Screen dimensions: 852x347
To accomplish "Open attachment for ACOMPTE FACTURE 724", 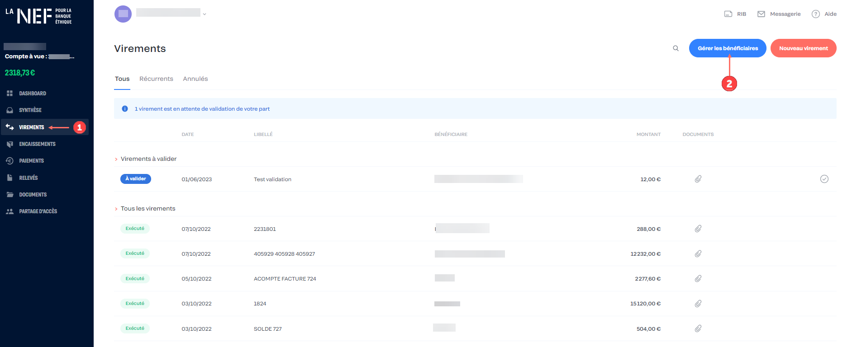I will pos(698,278).
